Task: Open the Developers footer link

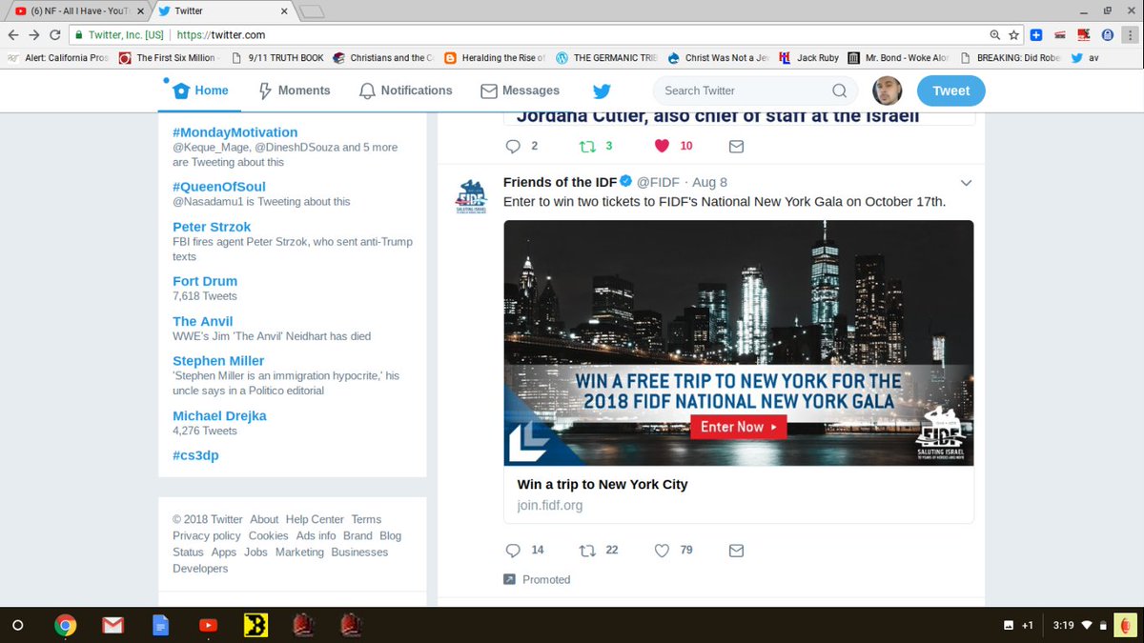Action: (200, 569)
